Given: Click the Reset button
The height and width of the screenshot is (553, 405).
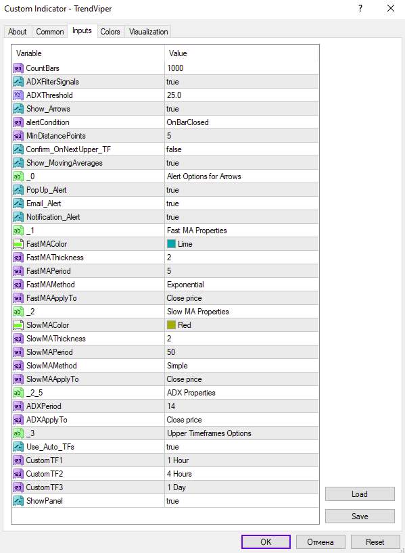Looking at the screenshot, I should pyautogui.click(x=375, y=542).
